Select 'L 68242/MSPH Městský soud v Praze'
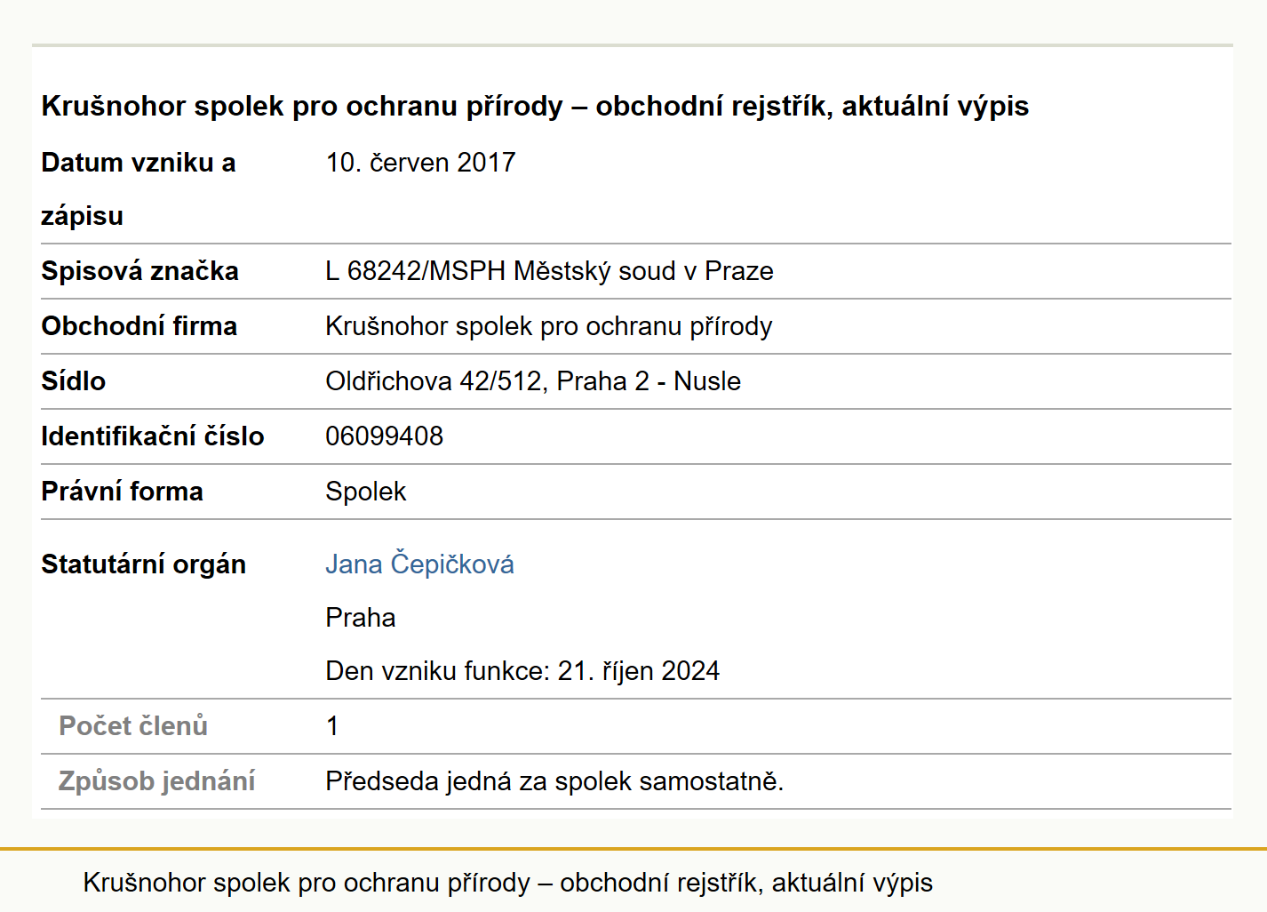Viewport: 1267px width, 912px height. point(549,271)
